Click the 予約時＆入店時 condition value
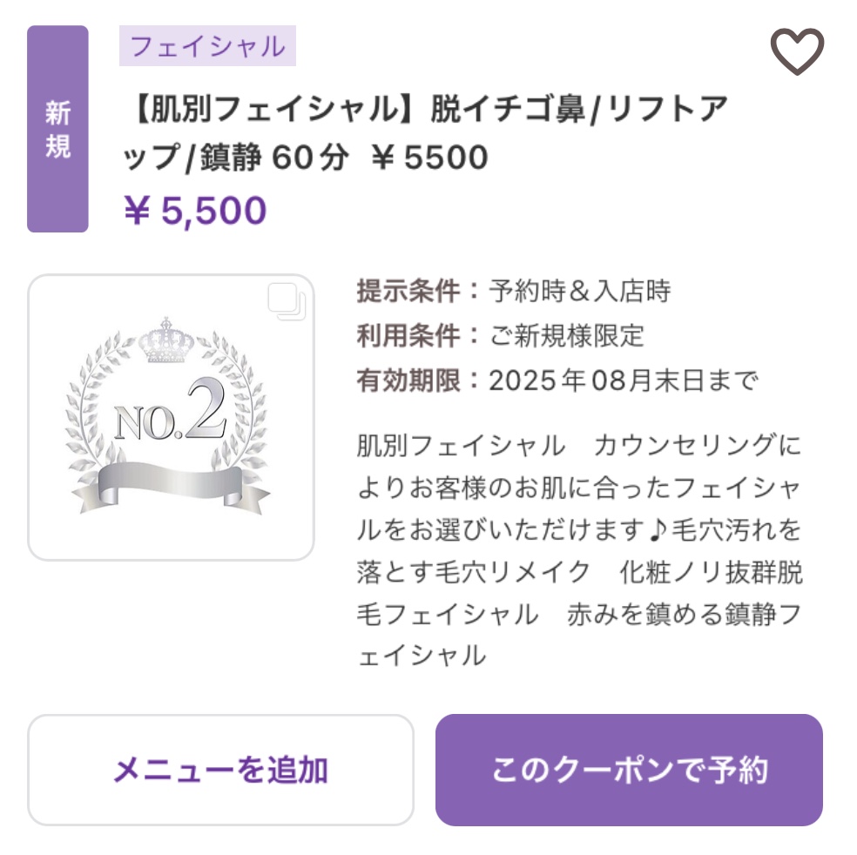The height and width of the screenshot is (855, 857). point(580,291)
